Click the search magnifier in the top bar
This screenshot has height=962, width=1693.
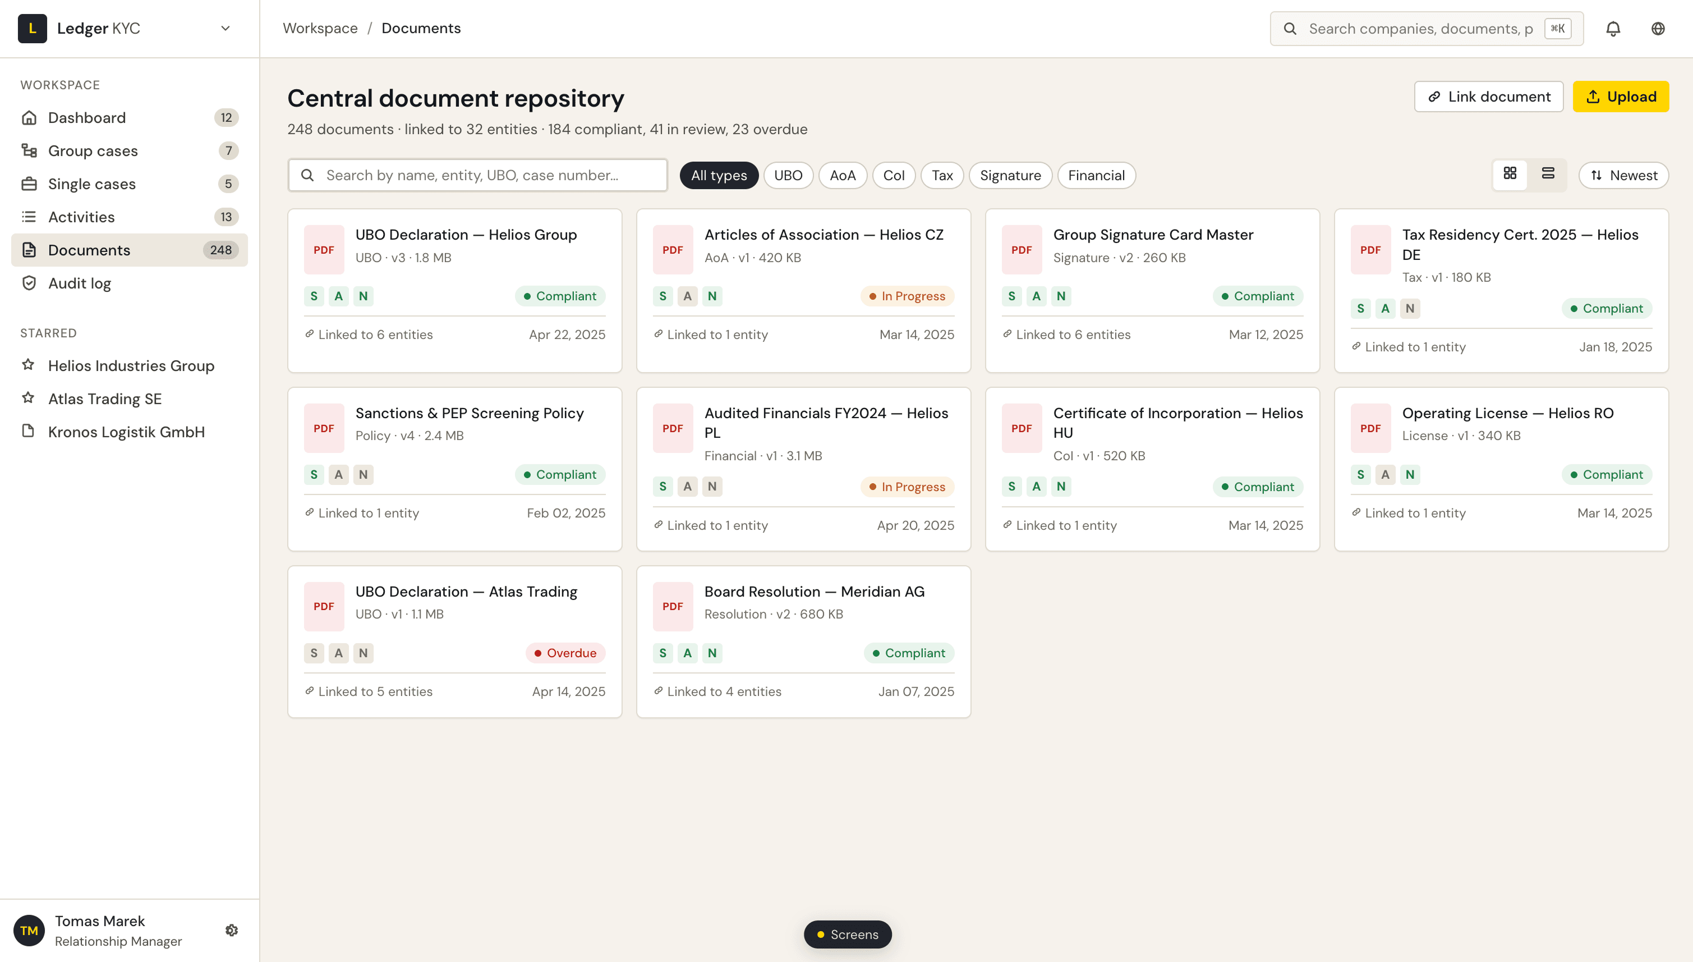pyautogui.click(x=1291, y=29)
